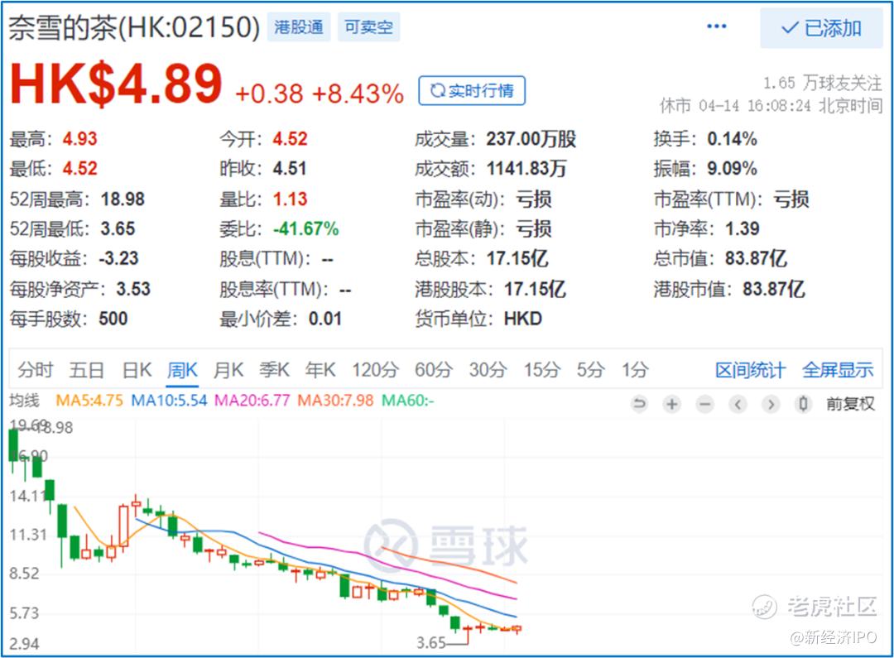Click the MA30:7.98 indicator
Viewport: 894px width, 658px height.
pos(336,401)
